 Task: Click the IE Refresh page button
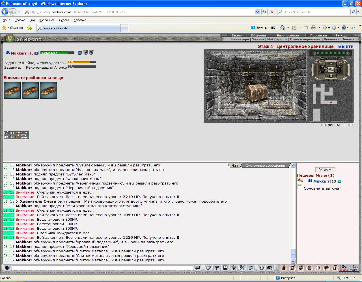click(264, 12)
